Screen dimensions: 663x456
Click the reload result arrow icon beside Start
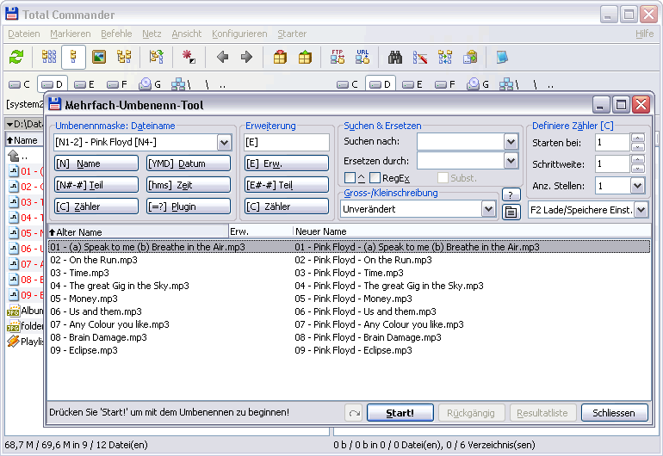click(354, 413)
